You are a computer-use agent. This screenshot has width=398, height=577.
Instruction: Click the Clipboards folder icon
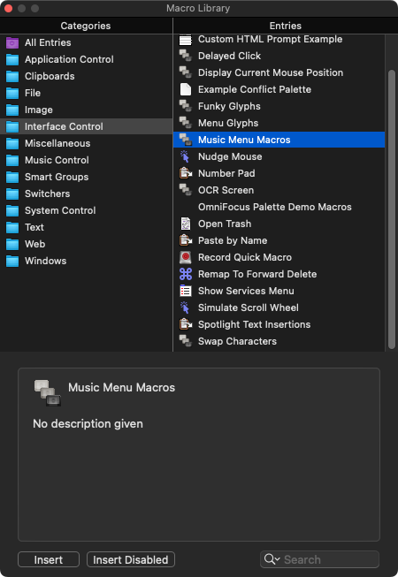12,76
